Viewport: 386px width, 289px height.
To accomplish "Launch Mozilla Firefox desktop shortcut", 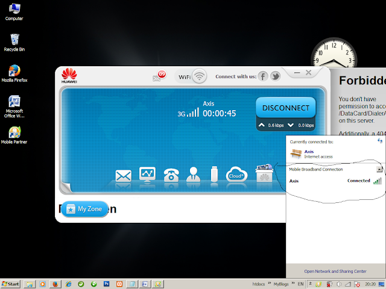I will click(x=14, y=73).
